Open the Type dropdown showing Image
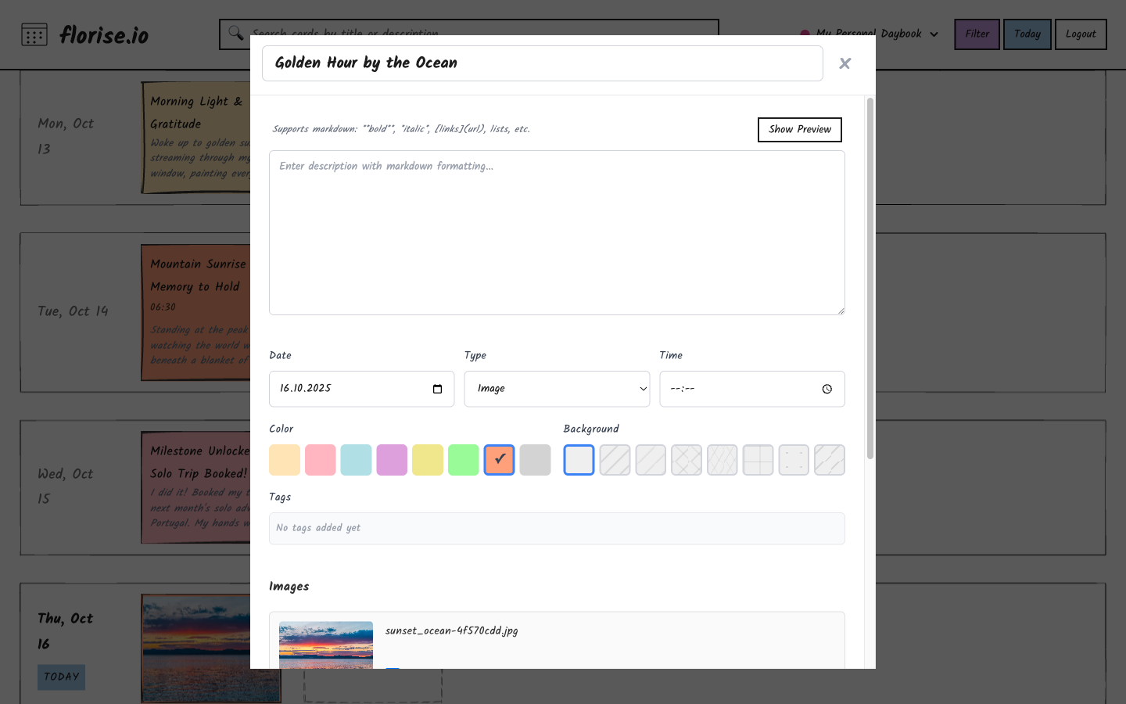 557,389
